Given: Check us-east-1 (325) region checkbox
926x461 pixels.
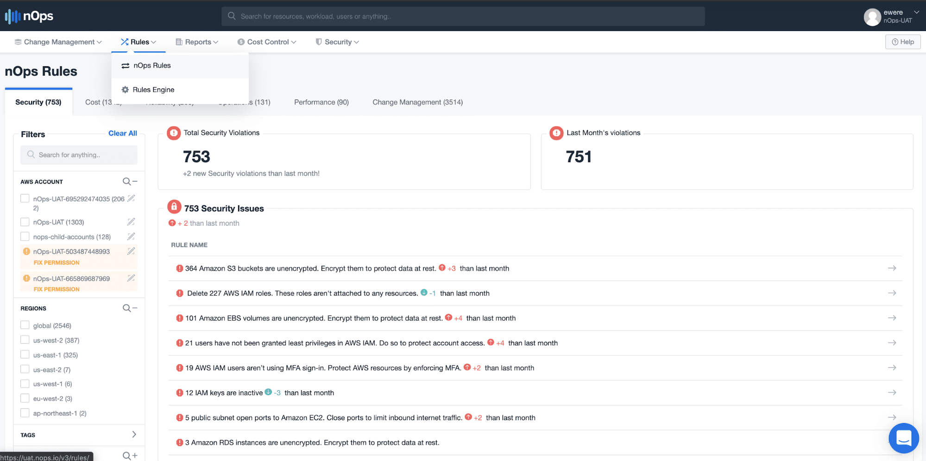Looking at the screenshot, I should coord(25,354).
